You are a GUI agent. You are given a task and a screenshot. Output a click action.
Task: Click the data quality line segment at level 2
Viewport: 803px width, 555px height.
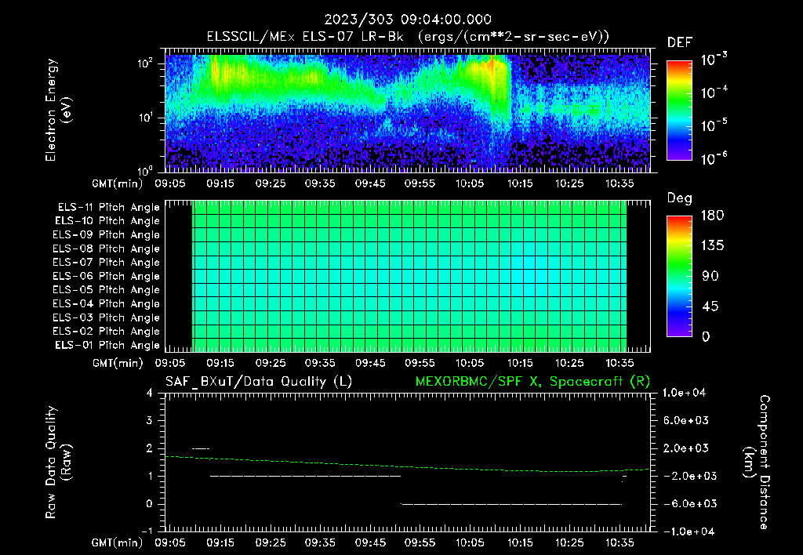(201, 448)
